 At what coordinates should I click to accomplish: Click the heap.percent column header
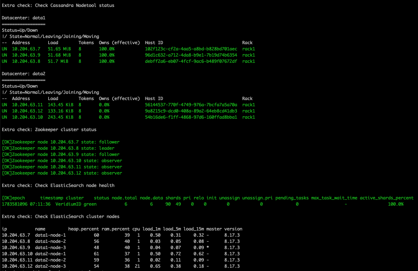click(83, 229)
